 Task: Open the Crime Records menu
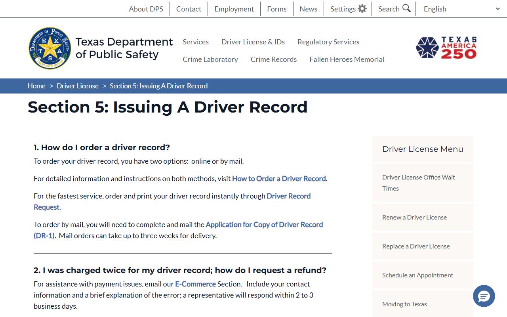point(274,59)
